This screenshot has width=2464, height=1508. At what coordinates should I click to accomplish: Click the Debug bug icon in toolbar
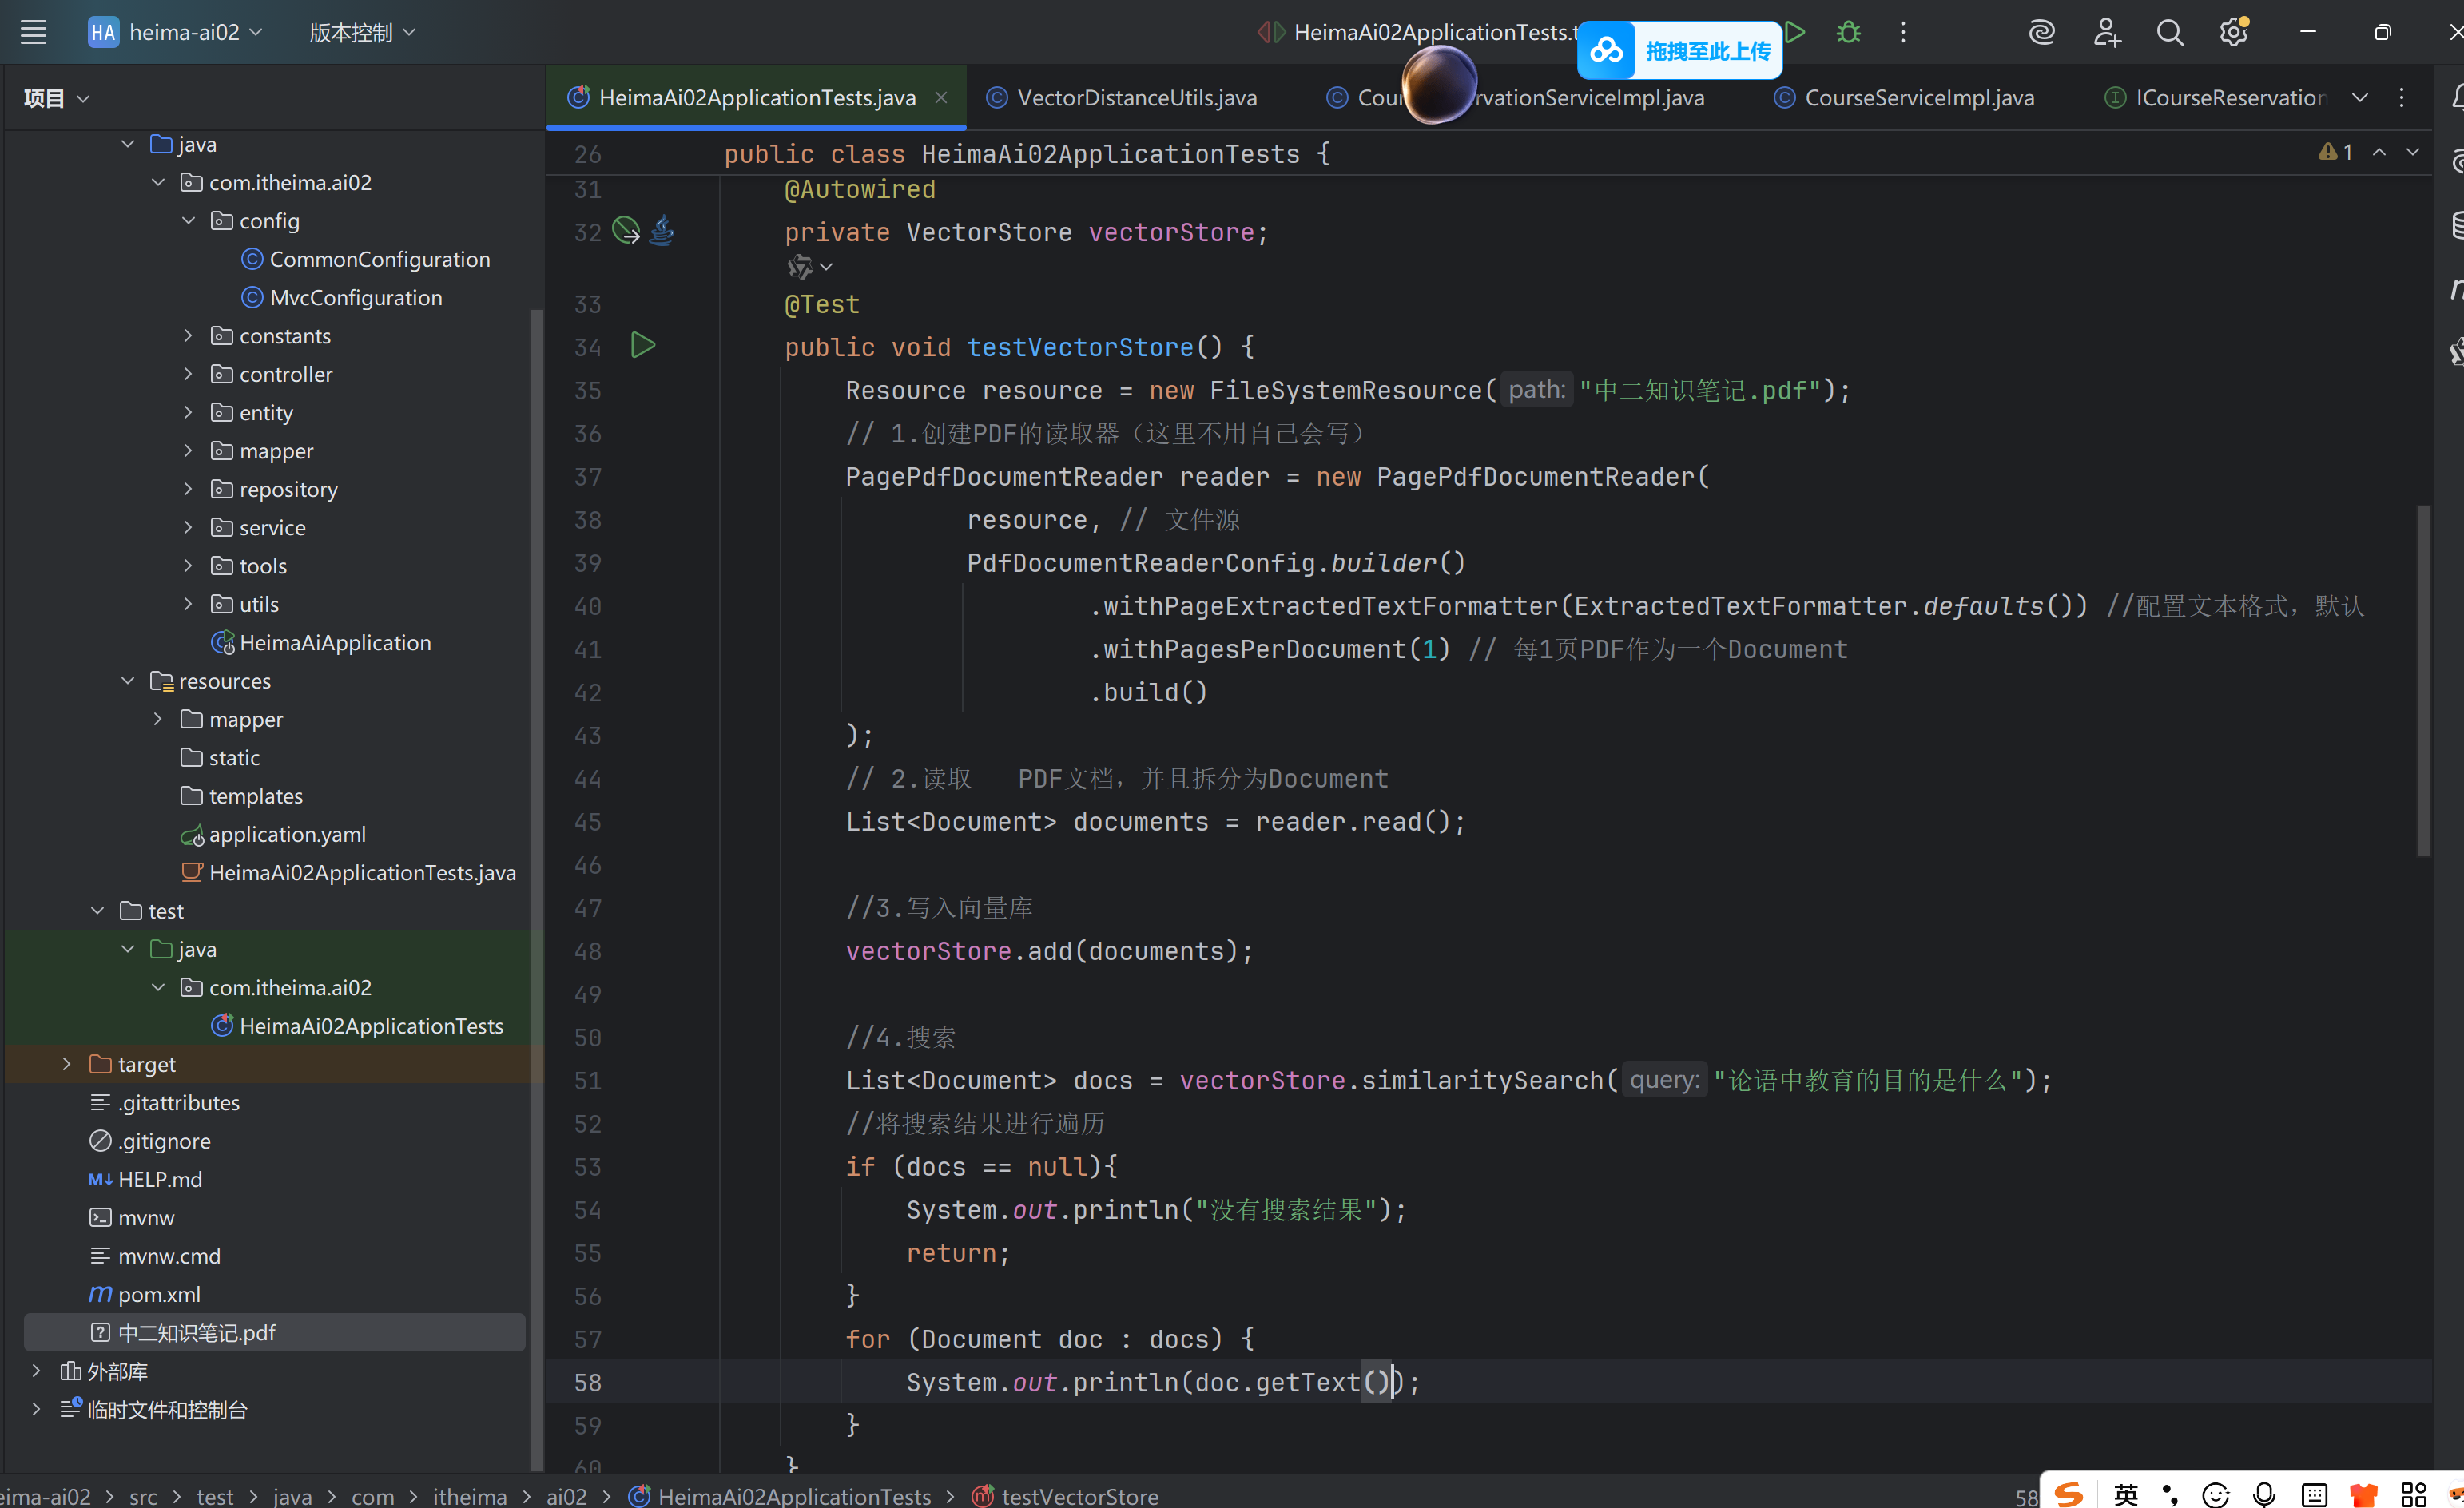(x=1848, y=32)
